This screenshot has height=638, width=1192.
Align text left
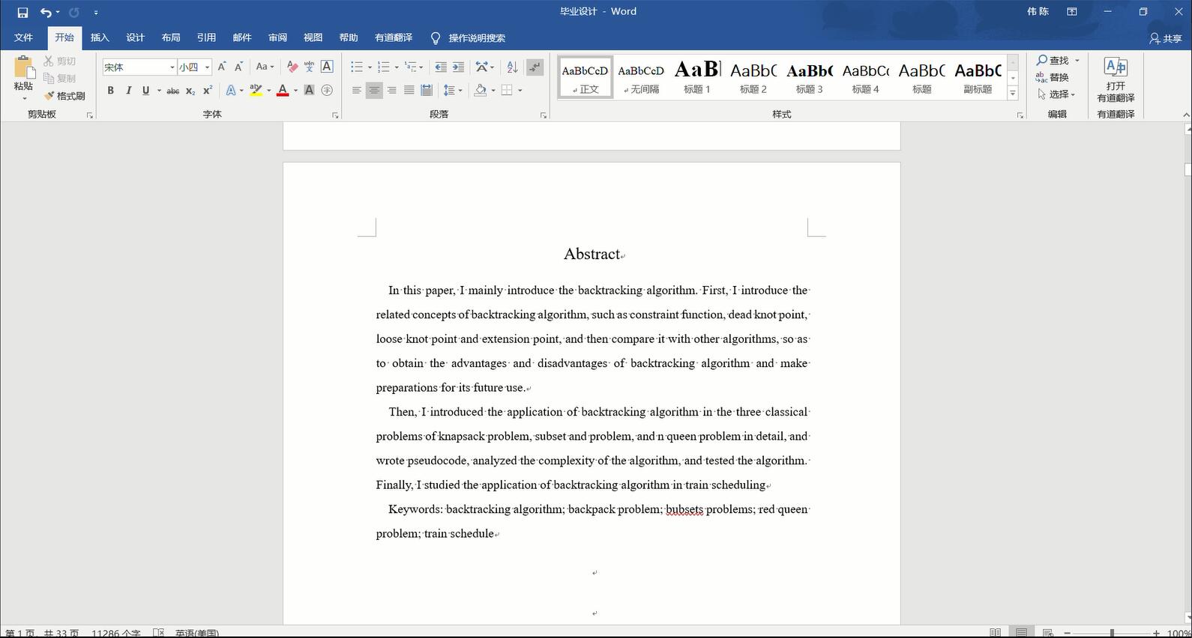(356, 91)
